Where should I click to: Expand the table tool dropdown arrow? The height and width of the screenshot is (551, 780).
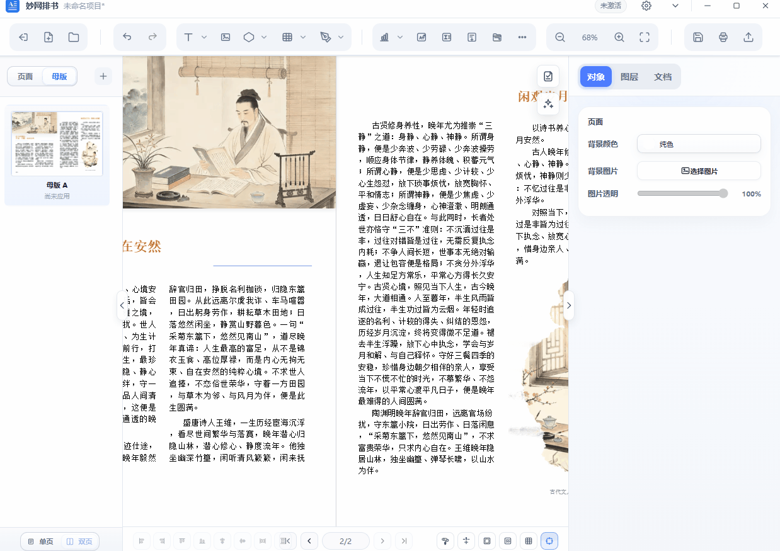point(303,37)
